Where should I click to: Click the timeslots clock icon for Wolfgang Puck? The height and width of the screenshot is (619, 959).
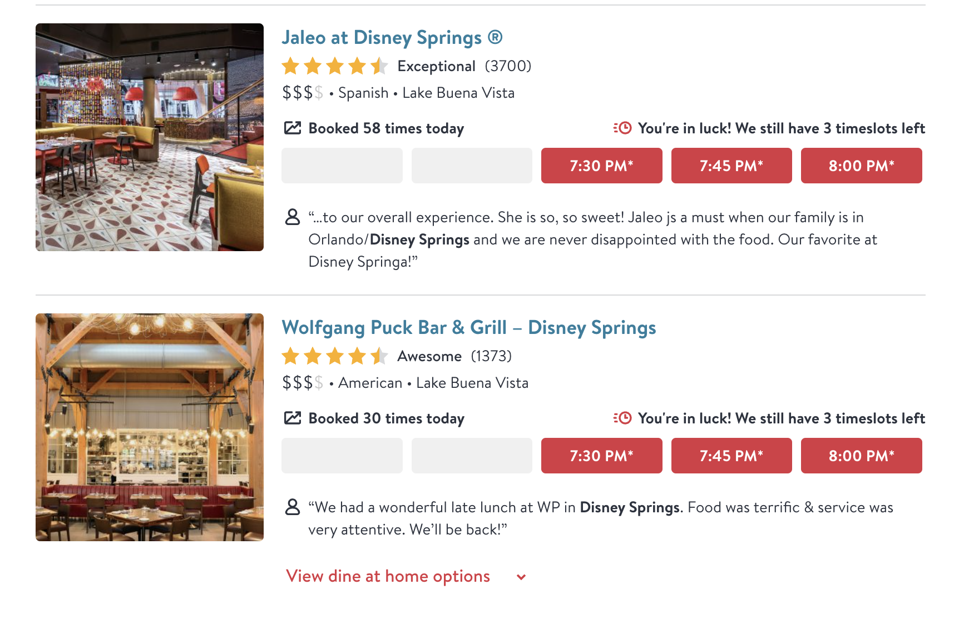tap(622, 418)
